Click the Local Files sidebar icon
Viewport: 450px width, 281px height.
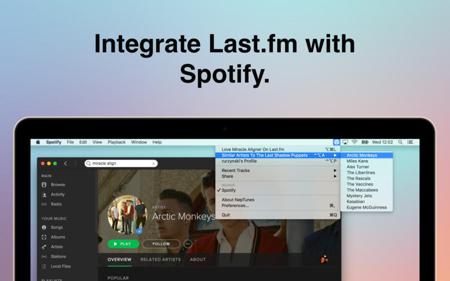44,266
